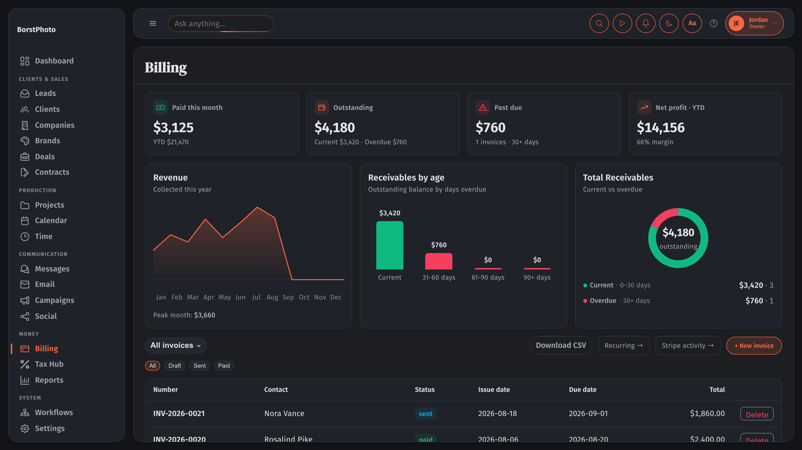
Task: Sort by the Number column header
Action: click(x=165, y=390)
